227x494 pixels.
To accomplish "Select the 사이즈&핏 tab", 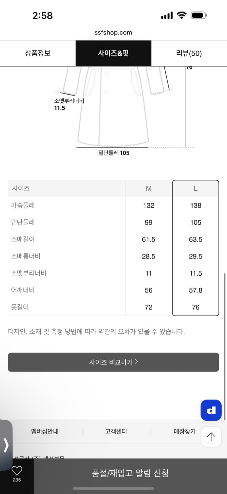I will pyautogui.click(x=113, y=53).
